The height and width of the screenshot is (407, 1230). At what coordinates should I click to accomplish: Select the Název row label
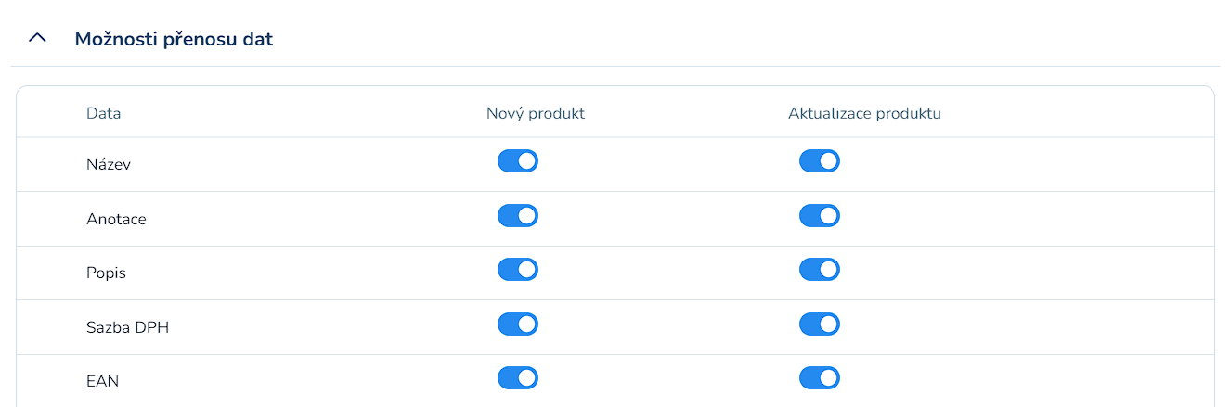pyautogui.click(x=108, y=165)
